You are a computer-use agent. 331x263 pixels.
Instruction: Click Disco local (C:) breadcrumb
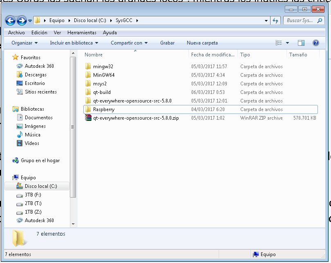(90, 20)
